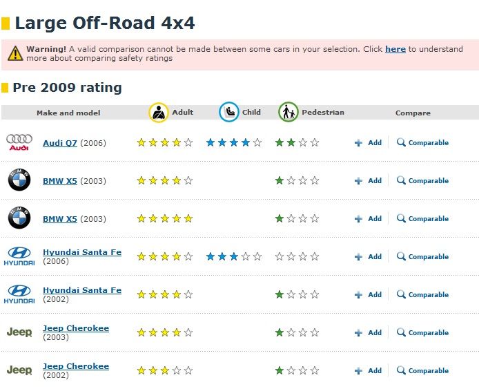Click the plus icon in the Audi Q7 row
Image resolution: width=479 pixels, height=389 pixels.
(x=358, y=143)
